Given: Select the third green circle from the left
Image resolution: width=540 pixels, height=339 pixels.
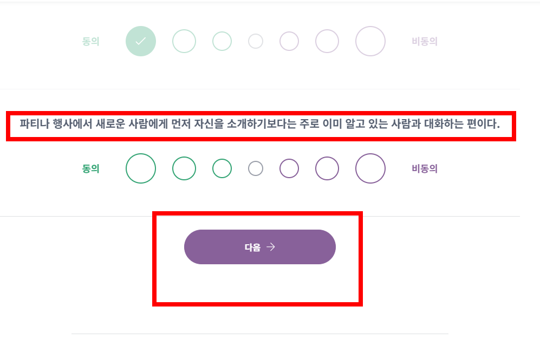Looking at the screenshot, I should [222, 168].
